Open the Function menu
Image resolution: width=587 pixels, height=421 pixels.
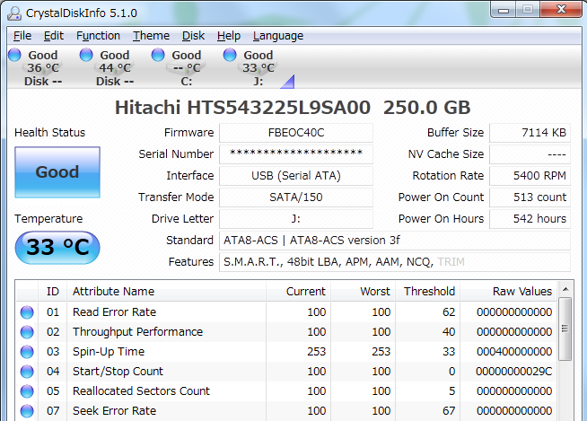[x=98, y=36]
